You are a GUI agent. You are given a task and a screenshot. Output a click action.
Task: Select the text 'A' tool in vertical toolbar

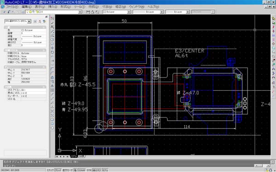coord(52,27)
